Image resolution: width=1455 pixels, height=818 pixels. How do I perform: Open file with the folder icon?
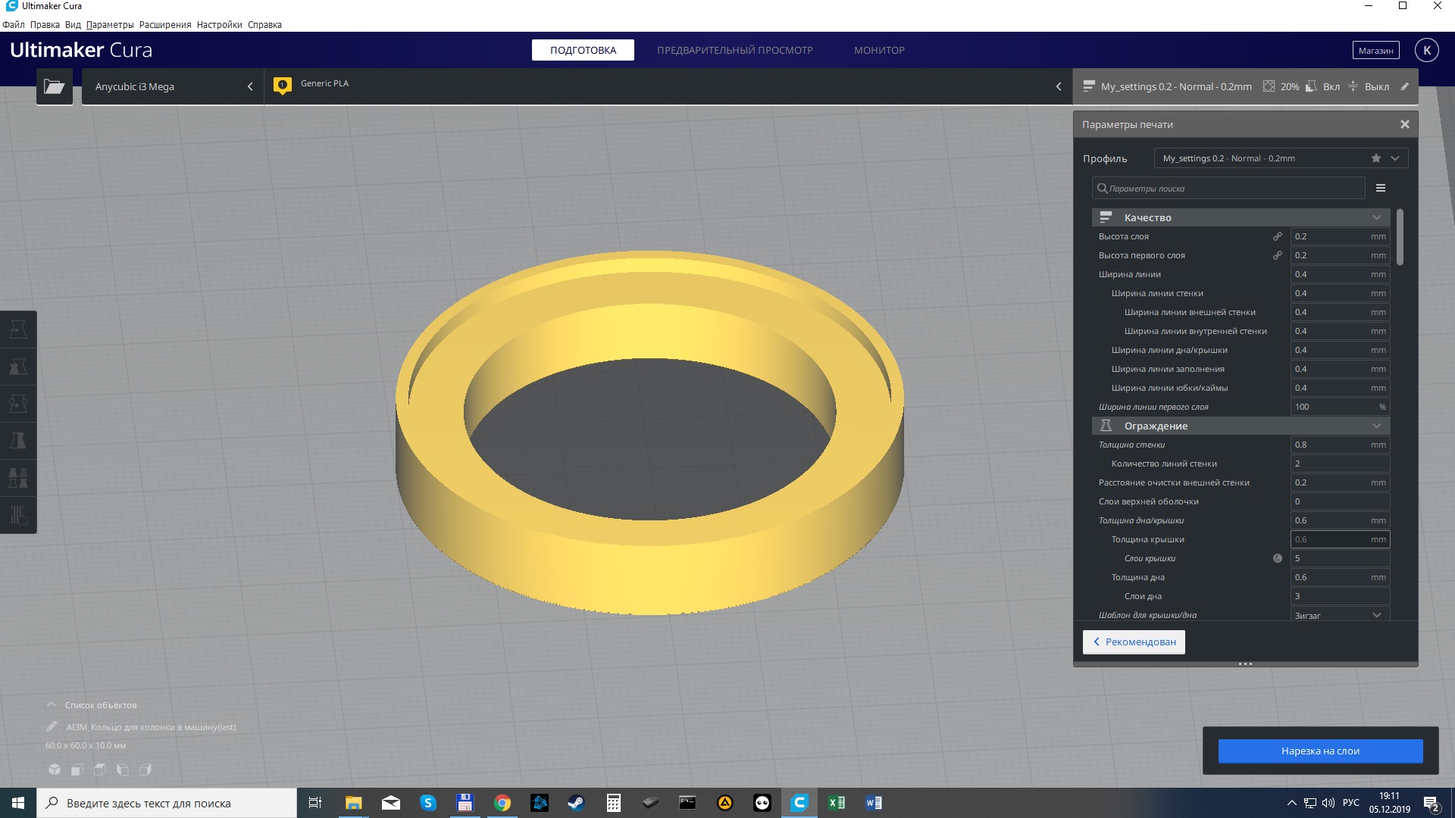point(55,86)
